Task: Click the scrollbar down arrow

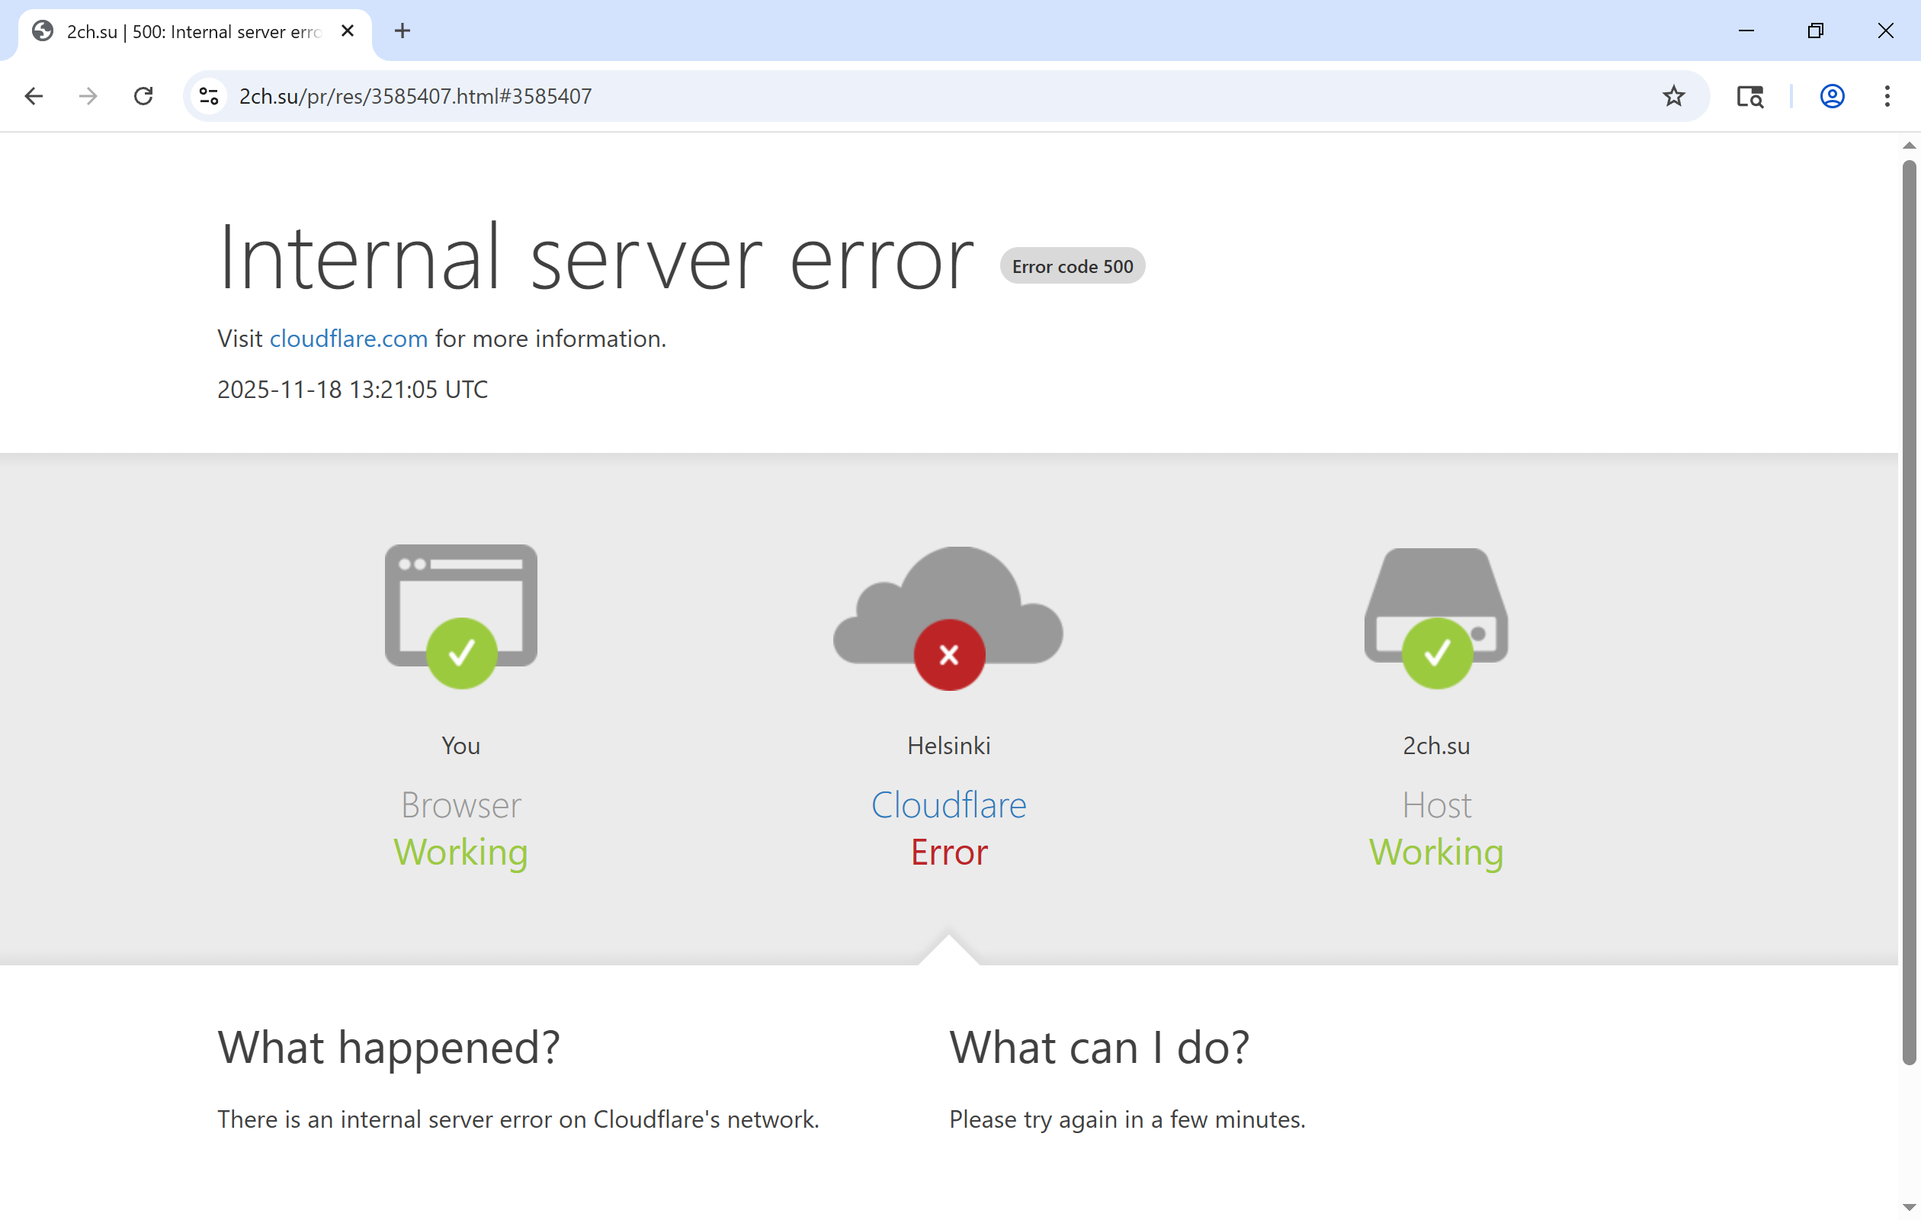Action: point(1908,1207)
